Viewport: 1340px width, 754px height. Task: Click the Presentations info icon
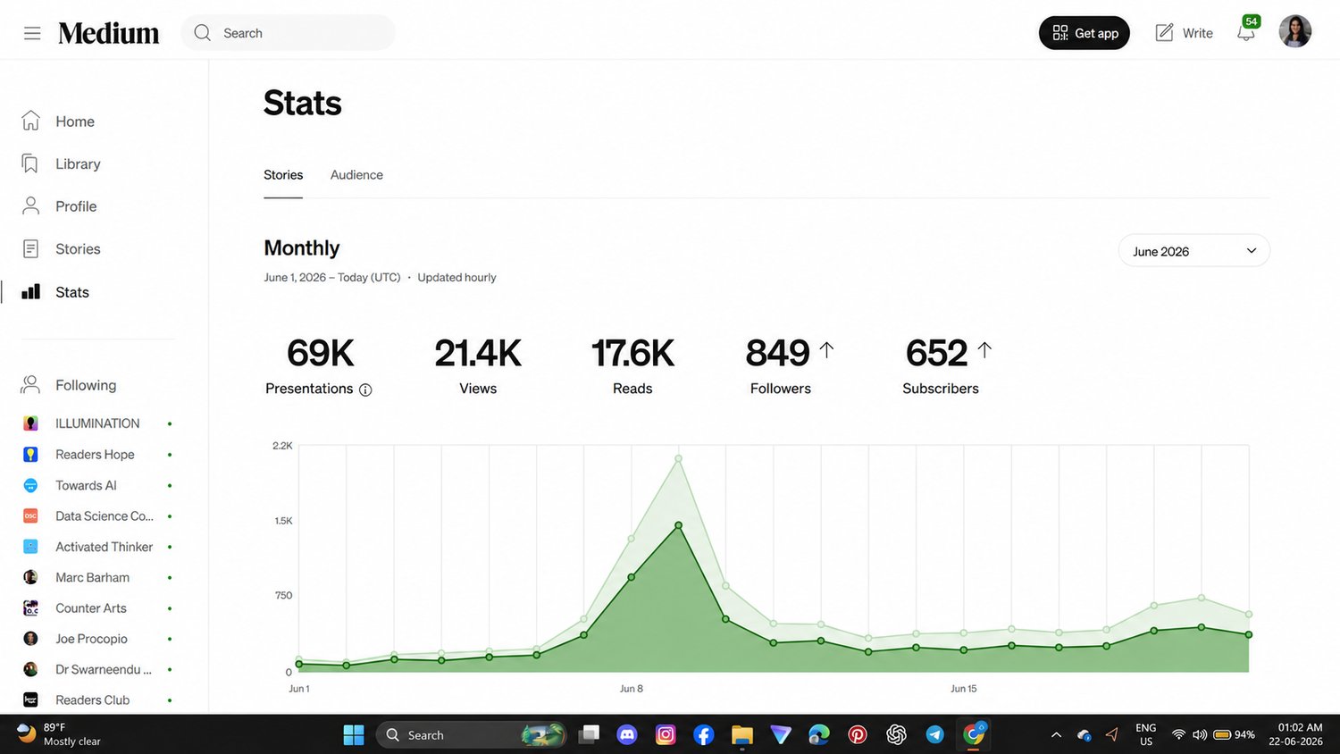(365, 390)
